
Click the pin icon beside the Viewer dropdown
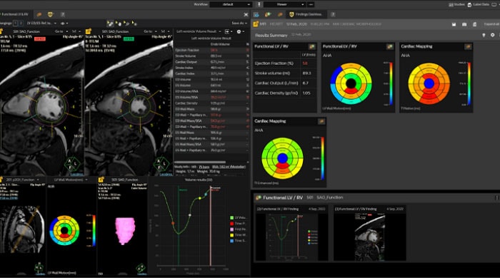point(259,4)
